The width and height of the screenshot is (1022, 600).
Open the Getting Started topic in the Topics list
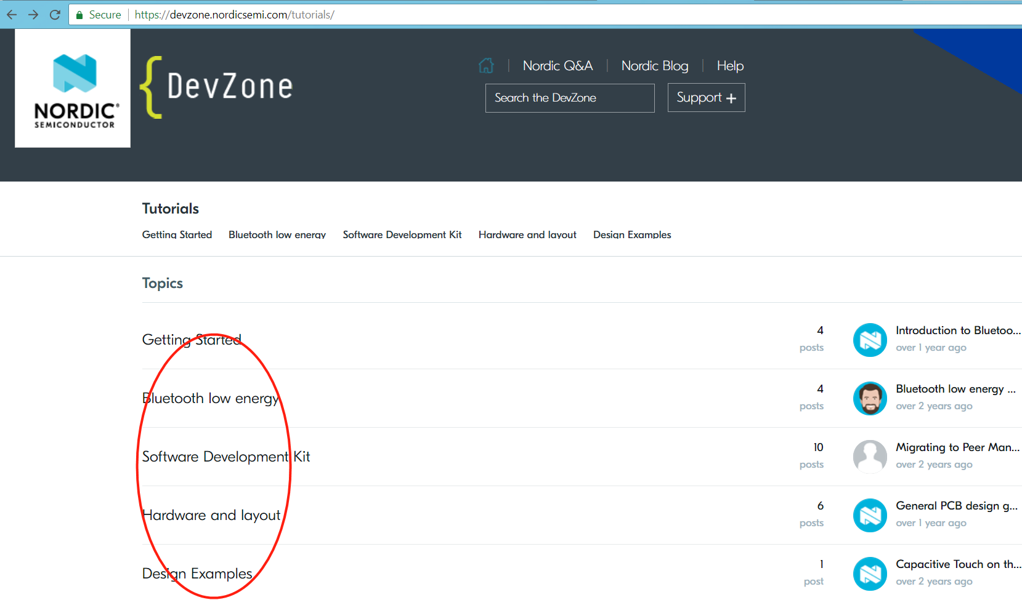192,340
